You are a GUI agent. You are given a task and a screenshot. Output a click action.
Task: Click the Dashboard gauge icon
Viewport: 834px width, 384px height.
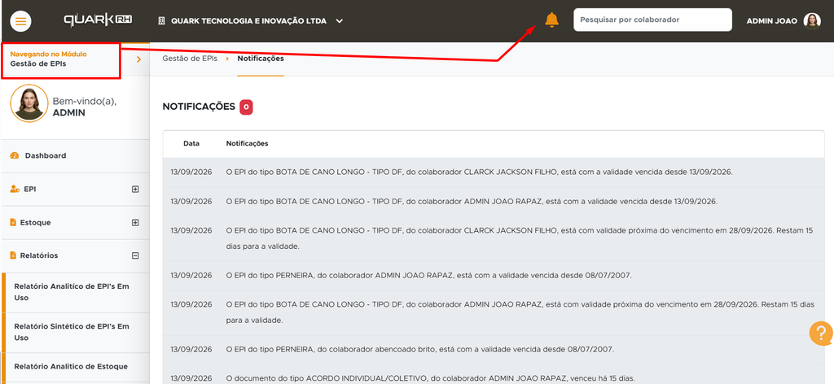[x=15, y=155]
